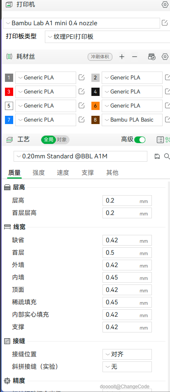Click the 线宽 section header icon
The height and width of the screenshot is (392, 170).
[x=7, y=227]
